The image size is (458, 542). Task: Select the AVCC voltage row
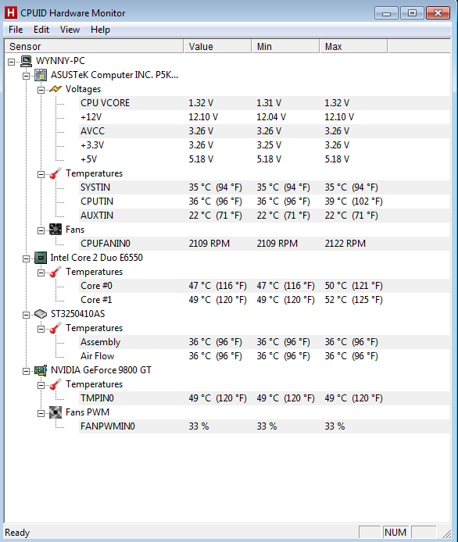[x=265, y=131]
